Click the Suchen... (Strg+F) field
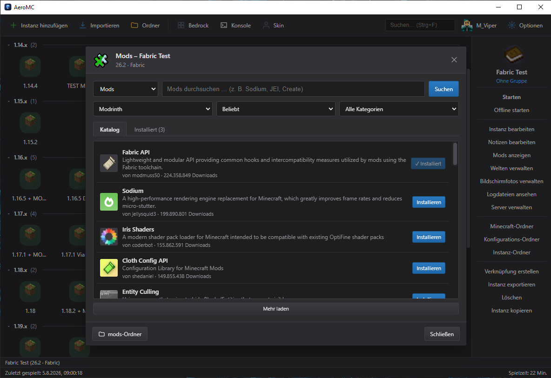Screen dimensions: 551x378 pyautogui.click(x=420, y=25)
